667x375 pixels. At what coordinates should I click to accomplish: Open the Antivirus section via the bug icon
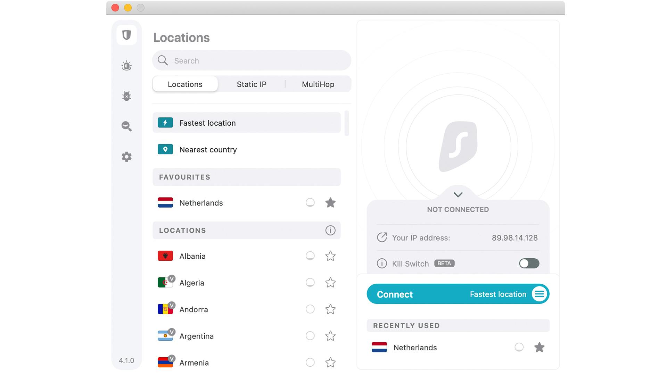click(x=126, y=96)
